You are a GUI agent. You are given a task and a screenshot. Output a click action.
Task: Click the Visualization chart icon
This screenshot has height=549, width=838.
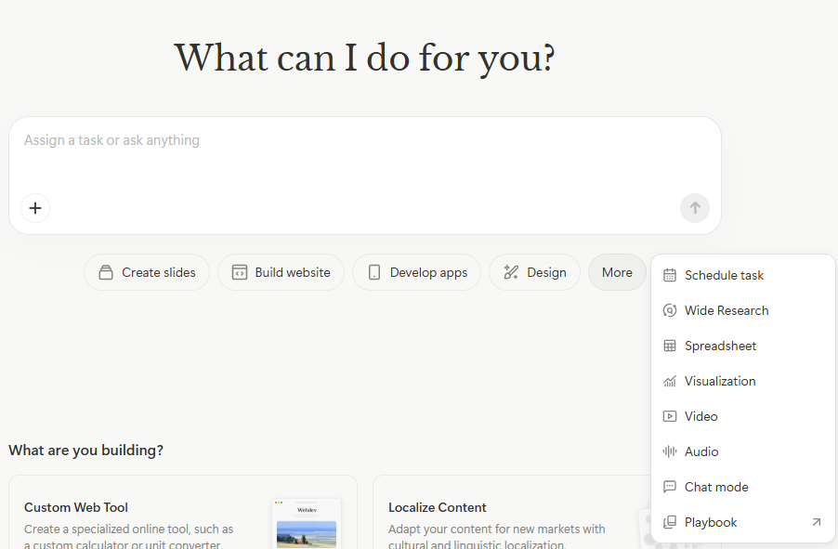pyautogui.click(x=669, y=381)
